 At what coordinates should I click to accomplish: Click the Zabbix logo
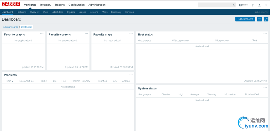pos(11,4)
